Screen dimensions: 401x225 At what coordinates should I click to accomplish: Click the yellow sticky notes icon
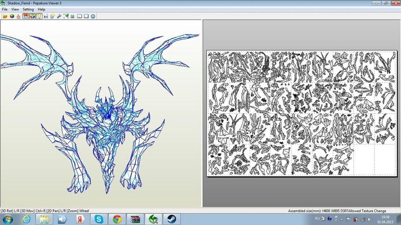tap(53, 16)
